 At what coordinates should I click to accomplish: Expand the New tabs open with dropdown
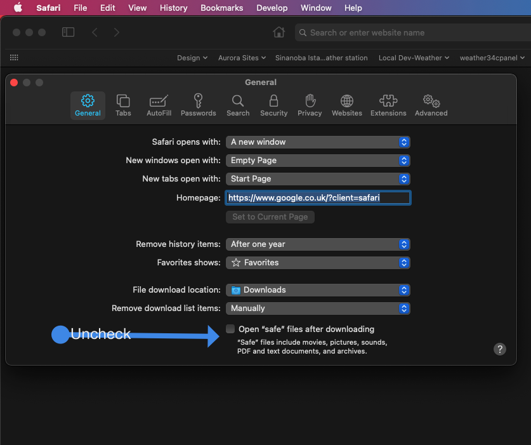pos(318,178)
